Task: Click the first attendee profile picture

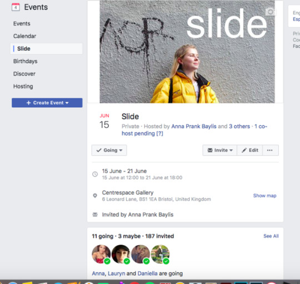Action: click(x=101, y=254)
